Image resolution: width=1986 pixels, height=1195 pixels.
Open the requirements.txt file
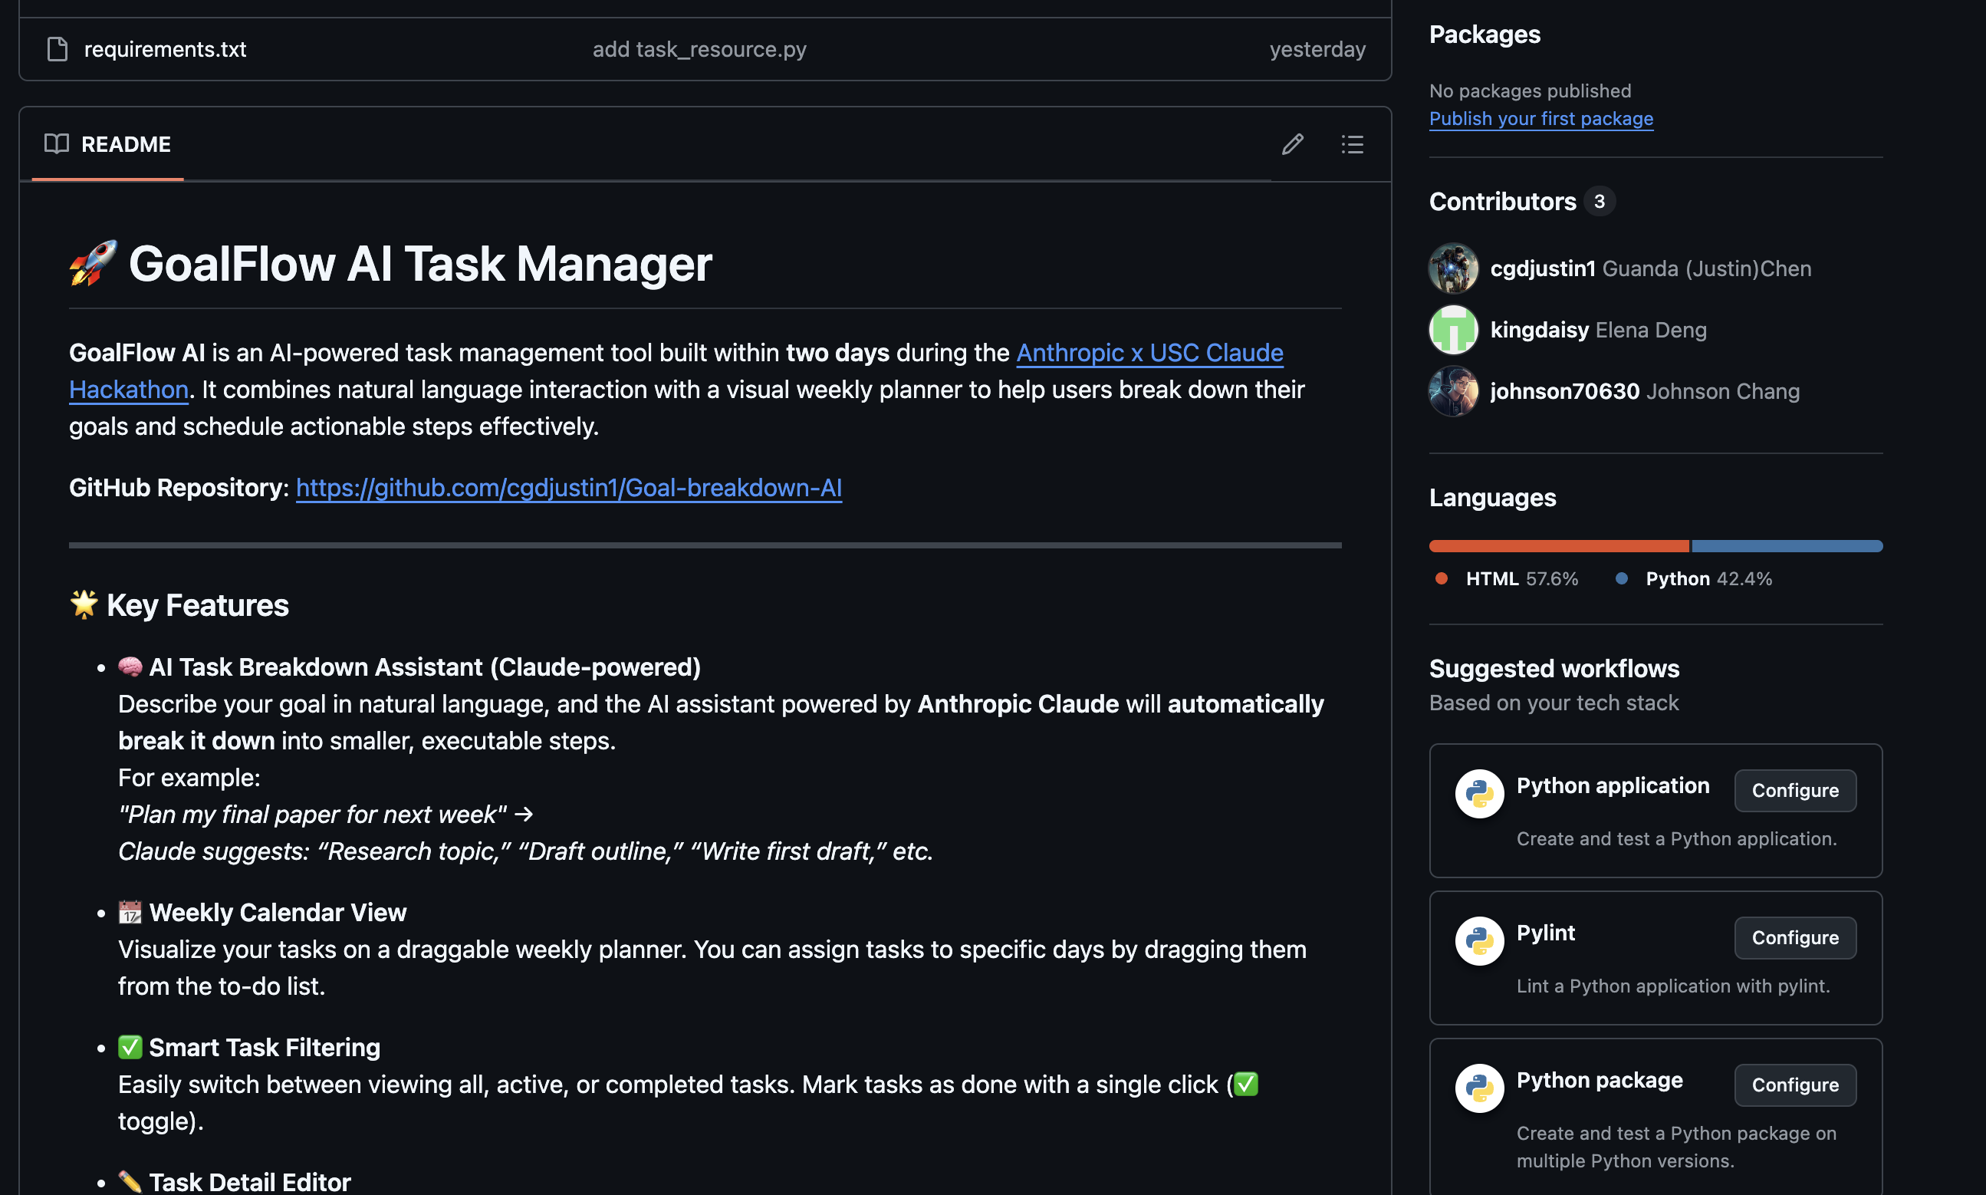[x=165, y=49]
